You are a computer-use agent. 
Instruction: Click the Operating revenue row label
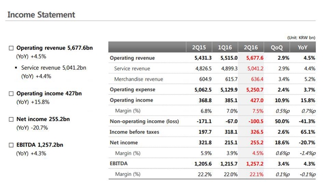tap(132, 58)
